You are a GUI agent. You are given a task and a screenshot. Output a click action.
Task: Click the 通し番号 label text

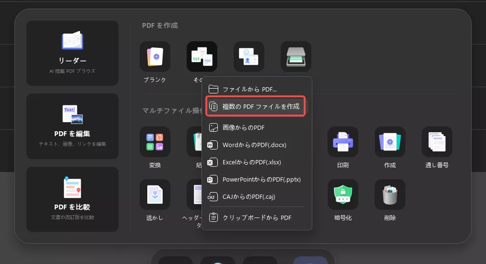pyautogui.click(x=437, y=165)
